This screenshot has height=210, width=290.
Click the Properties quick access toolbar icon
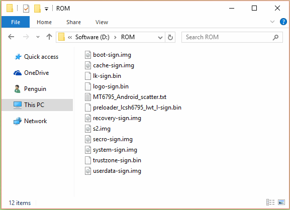tap(26, 9)
